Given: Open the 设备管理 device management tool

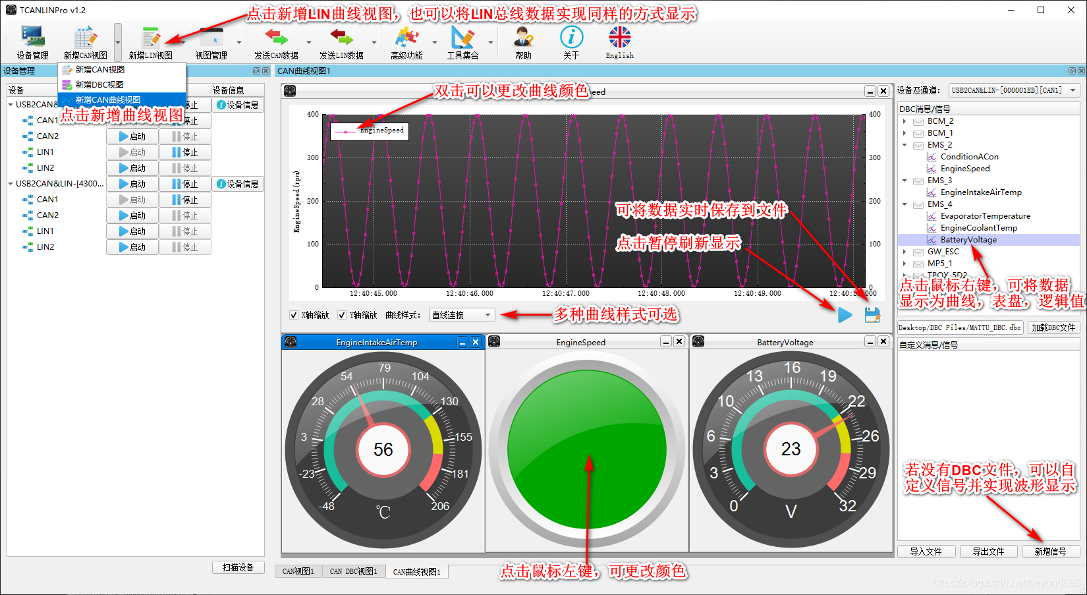Looking at the screenshot, I should click(x=32, y=43).
